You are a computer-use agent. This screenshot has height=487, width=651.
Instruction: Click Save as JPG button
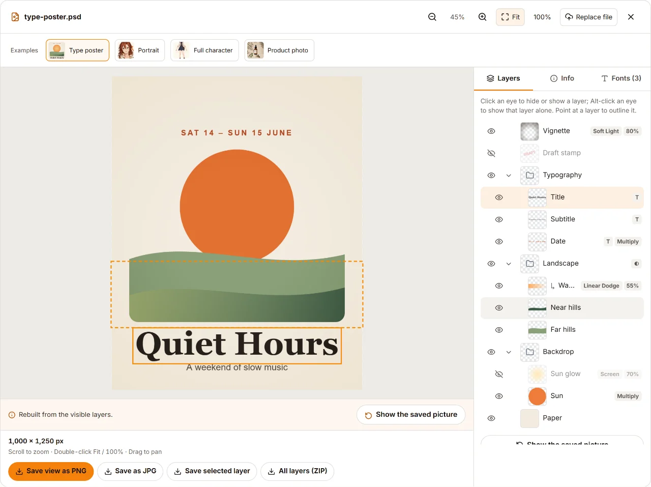point(130,471)
